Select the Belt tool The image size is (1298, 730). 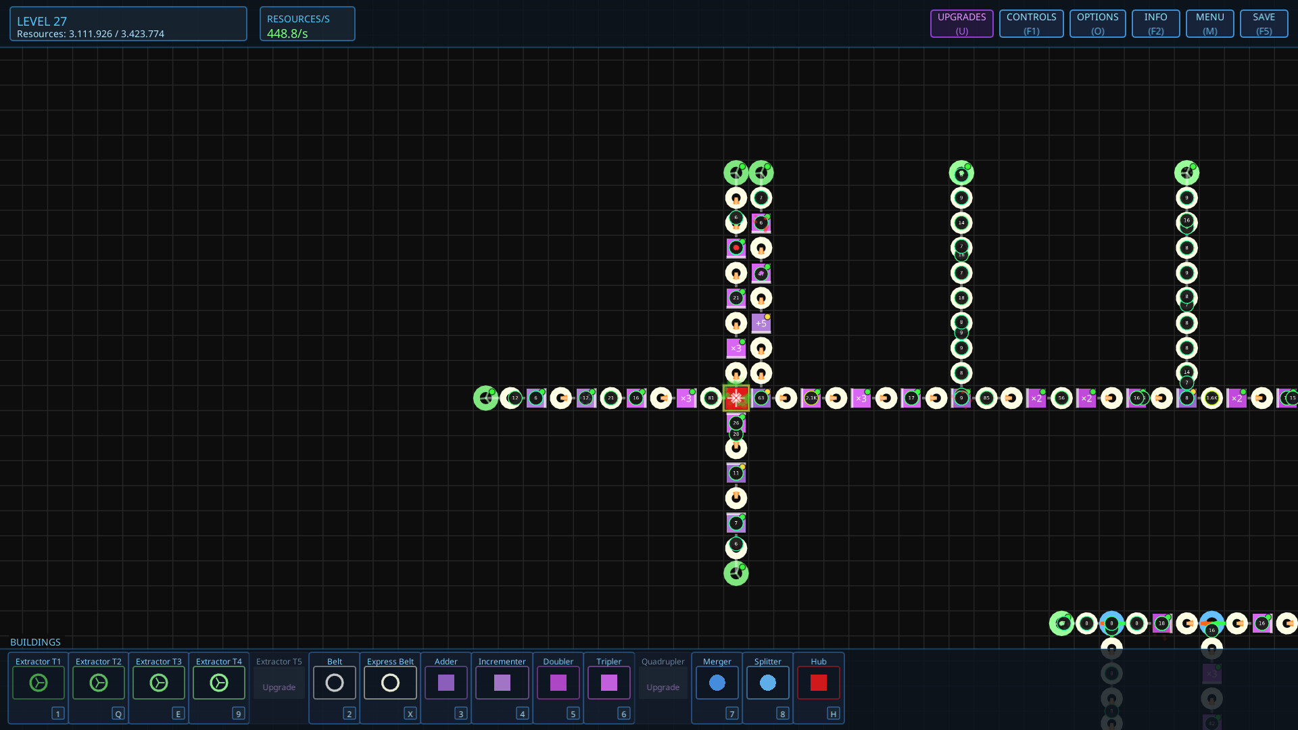pyautogui.click(x=334, y=683)
